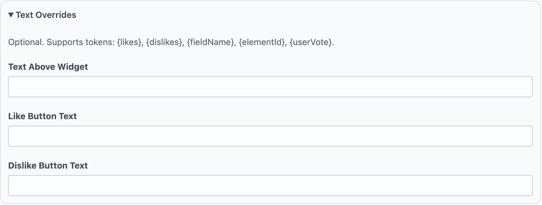The width and height of the screenshot is (542, 205).
Task: Click the {elementId} token
Action: pos(261,42)
